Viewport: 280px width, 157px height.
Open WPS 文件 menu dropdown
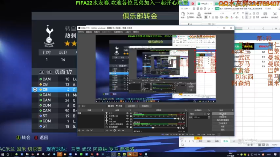pyautogui.click(x=186, y=8)
